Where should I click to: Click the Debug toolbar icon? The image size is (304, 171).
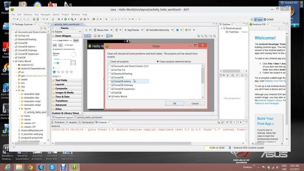59,19
